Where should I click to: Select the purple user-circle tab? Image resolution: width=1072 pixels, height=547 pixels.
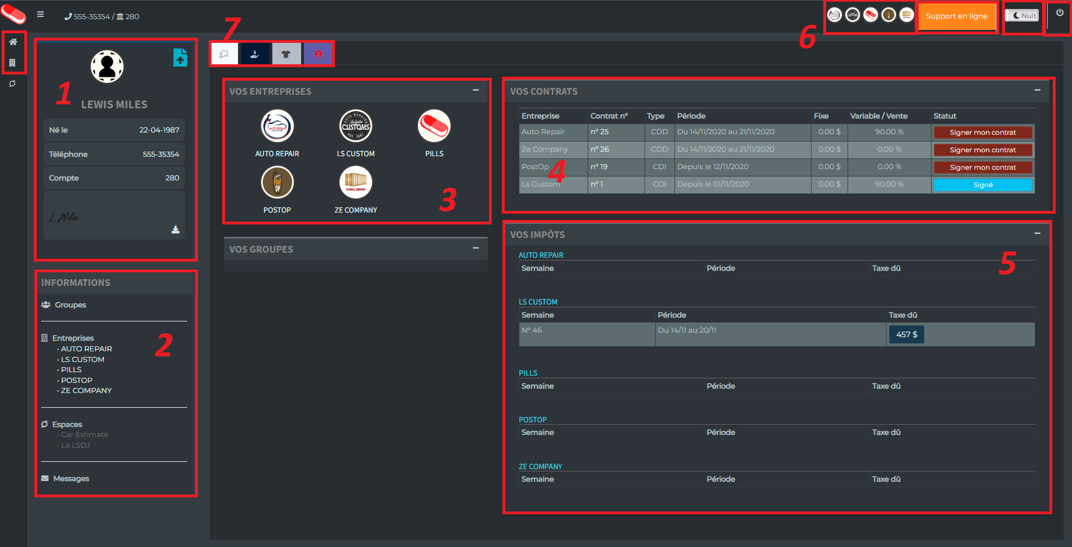tap(318, 54)
